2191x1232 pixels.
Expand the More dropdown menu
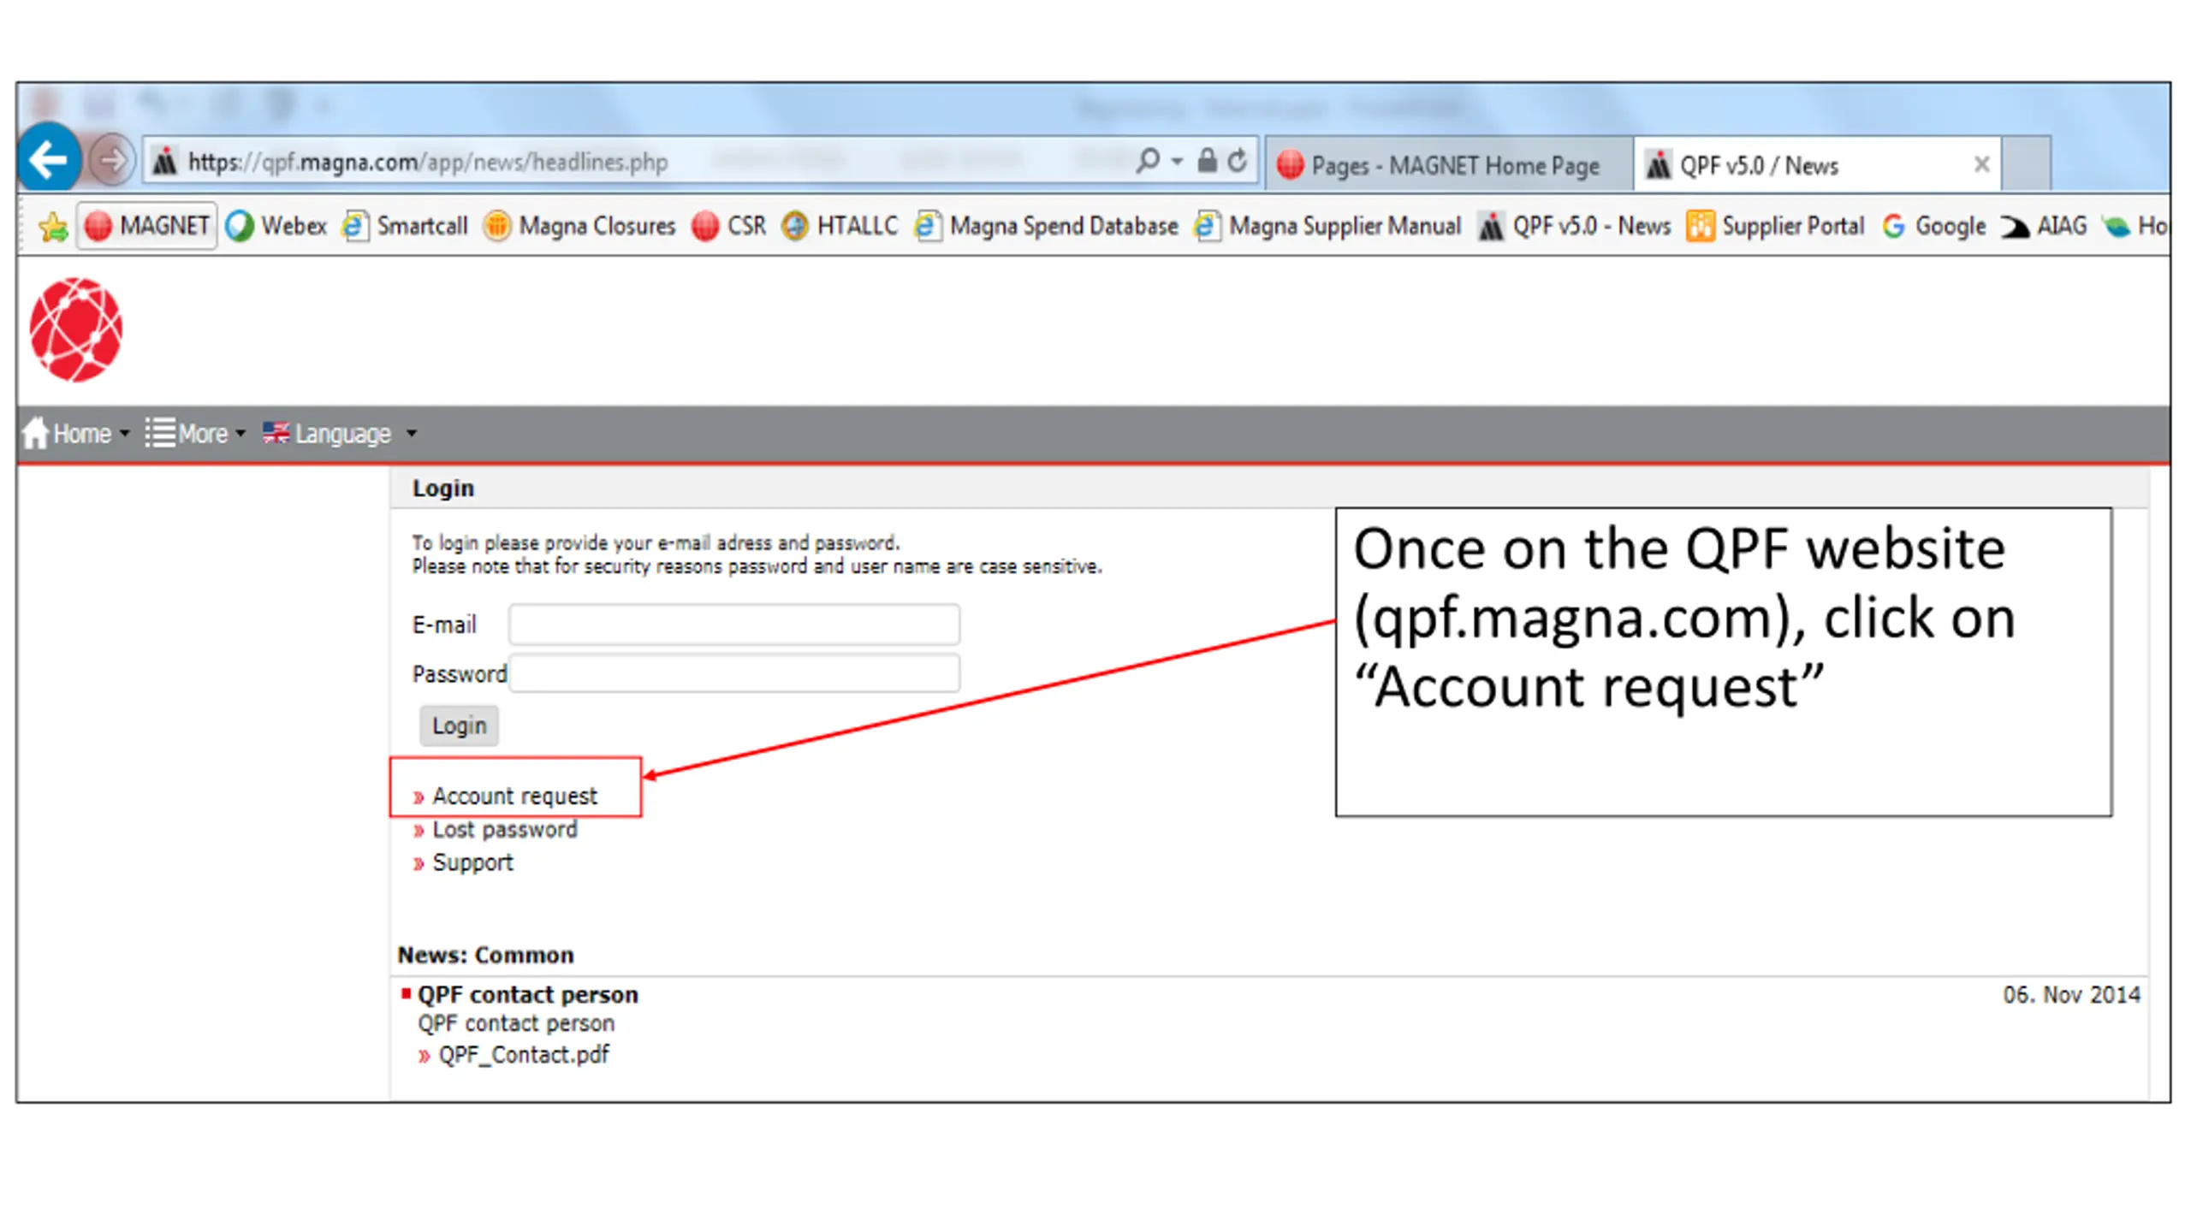195,434
